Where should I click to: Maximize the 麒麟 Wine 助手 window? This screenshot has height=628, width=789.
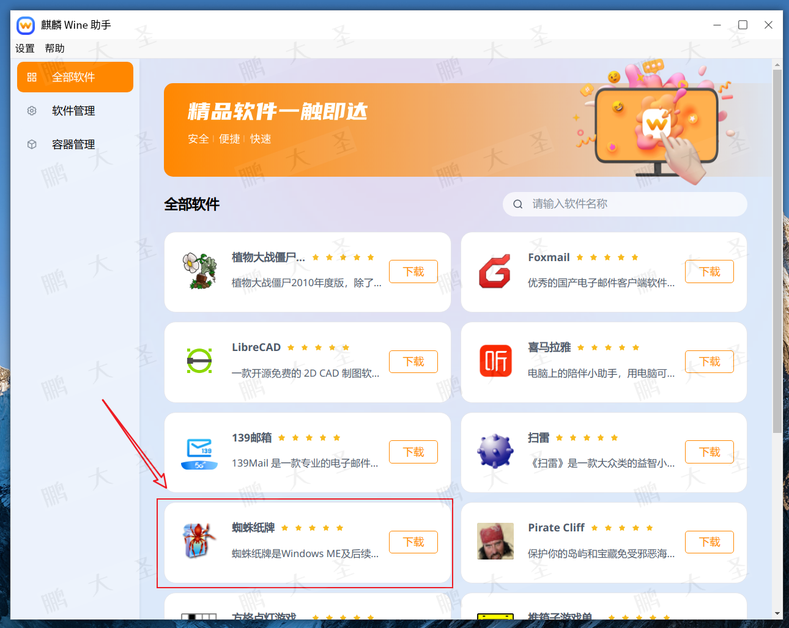743,25
